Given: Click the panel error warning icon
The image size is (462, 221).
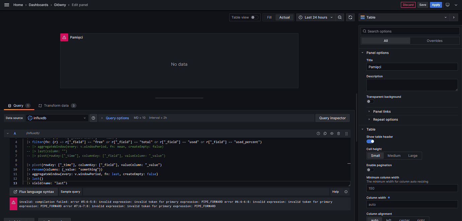Looking at the screenshot, I should (x=64, y=38).
